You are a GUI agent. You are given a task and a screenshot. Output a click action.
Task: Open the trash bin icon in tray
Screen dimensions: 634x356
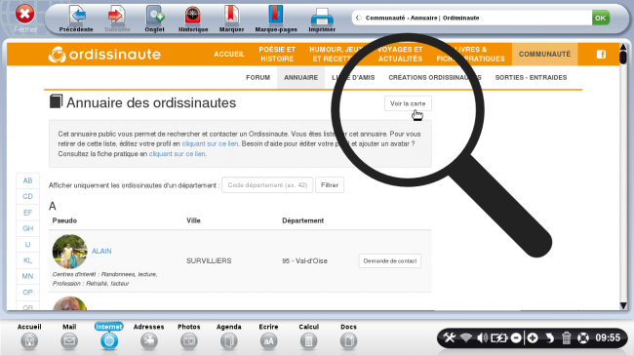tap(566, 337)
